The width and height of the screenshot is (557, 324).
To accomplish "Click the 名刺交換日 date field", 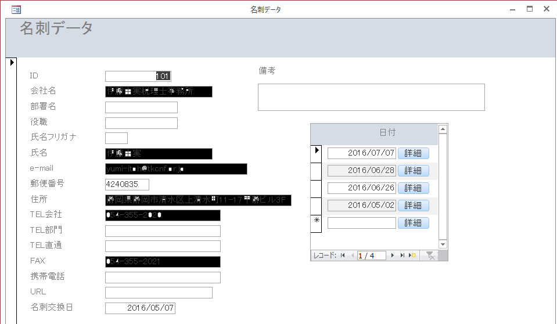I will pos(140,308).
